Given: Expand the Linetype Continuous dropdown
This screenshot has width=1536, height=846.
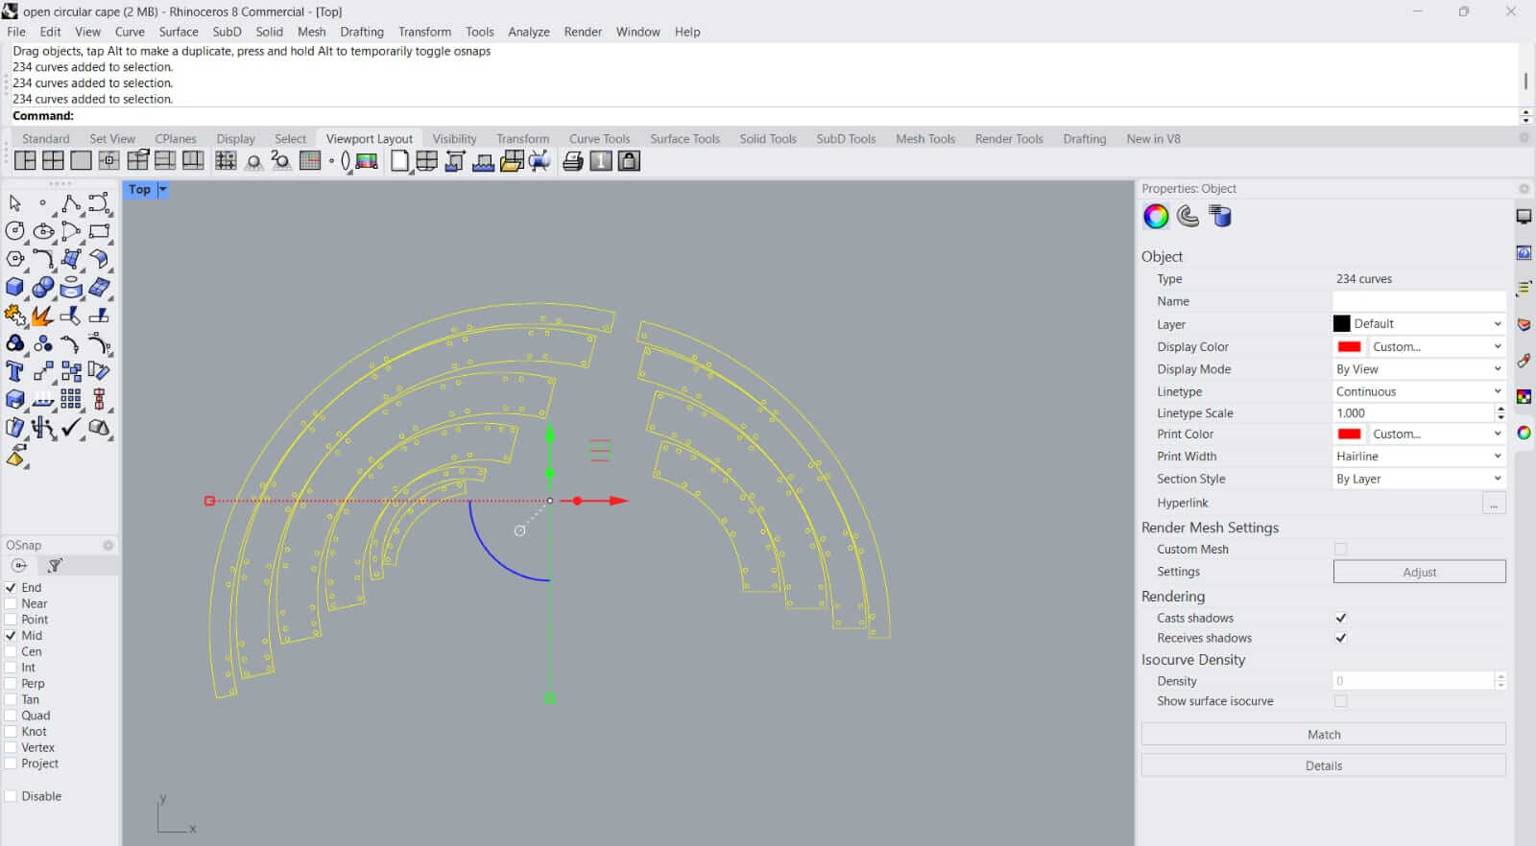Looking at the screenshot, I should point(1418,391).
